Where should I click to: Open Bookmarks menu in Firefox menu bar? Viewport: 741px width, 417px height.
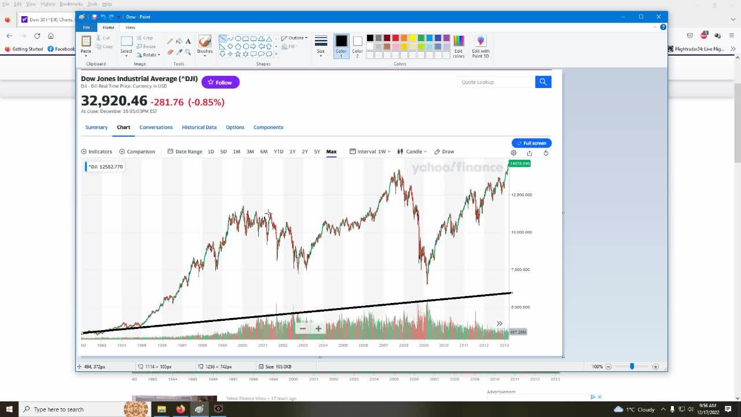(x=71, y=4)
